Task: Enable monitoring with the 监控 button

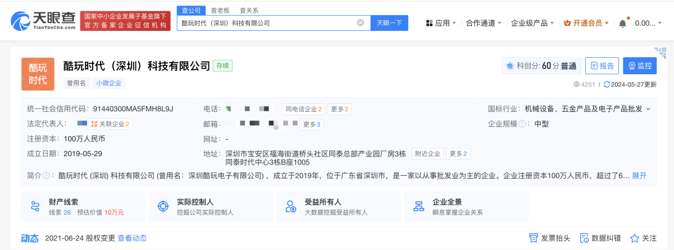Action: 640,66
